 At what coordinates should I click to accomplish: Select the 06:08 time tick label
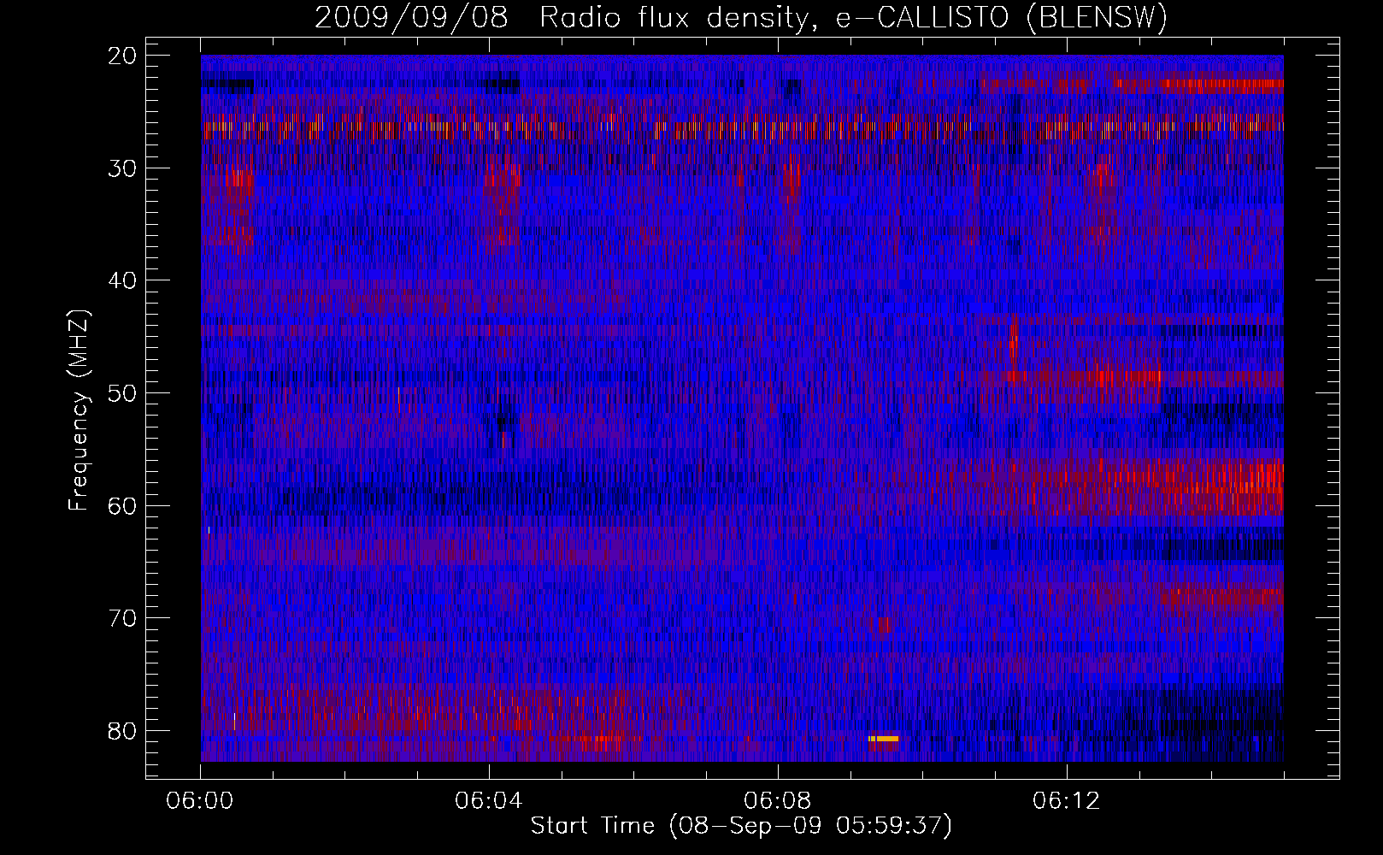tap(778, 801)
